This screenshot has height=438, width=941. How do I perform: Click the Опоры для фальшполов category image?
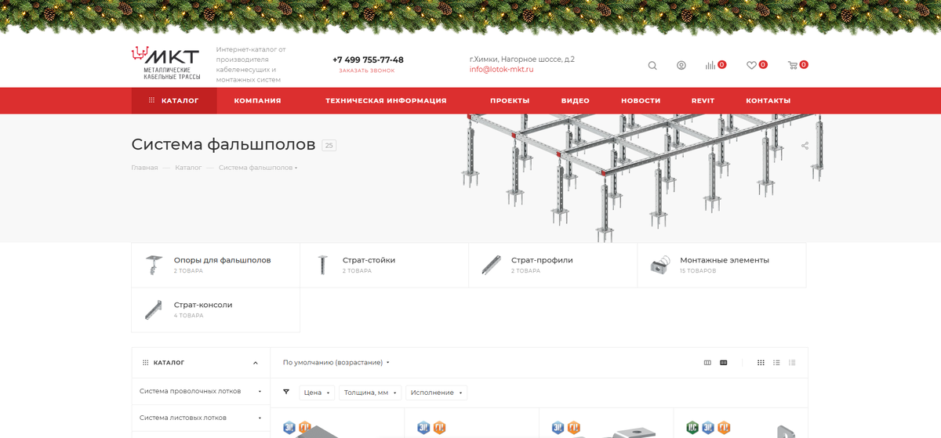pos(153,265)
